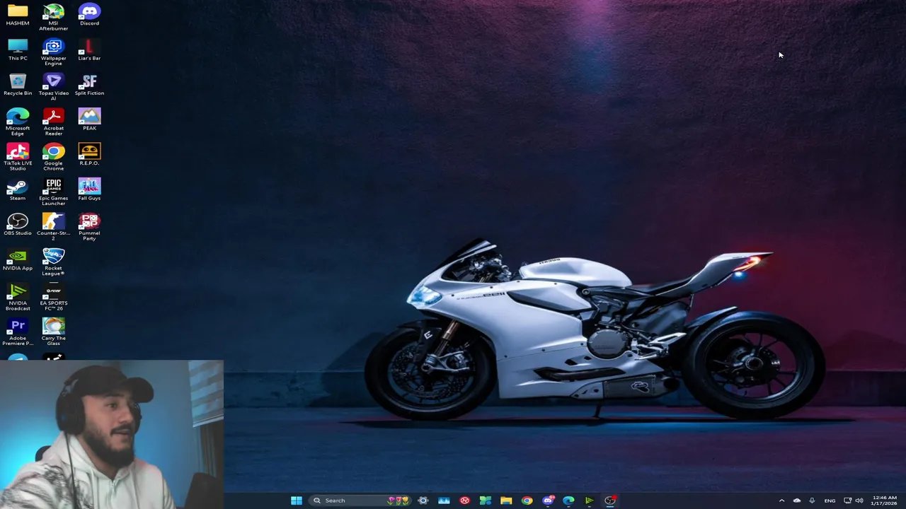Open the gear settings app on taskbar
906x509 pixels.
423,501
